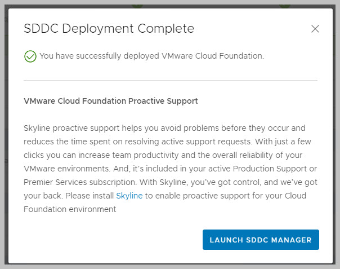Viewport: 340px width, 269px height.
Task: Click the dimmed background left of the dialog
Action: pos(4,135)
